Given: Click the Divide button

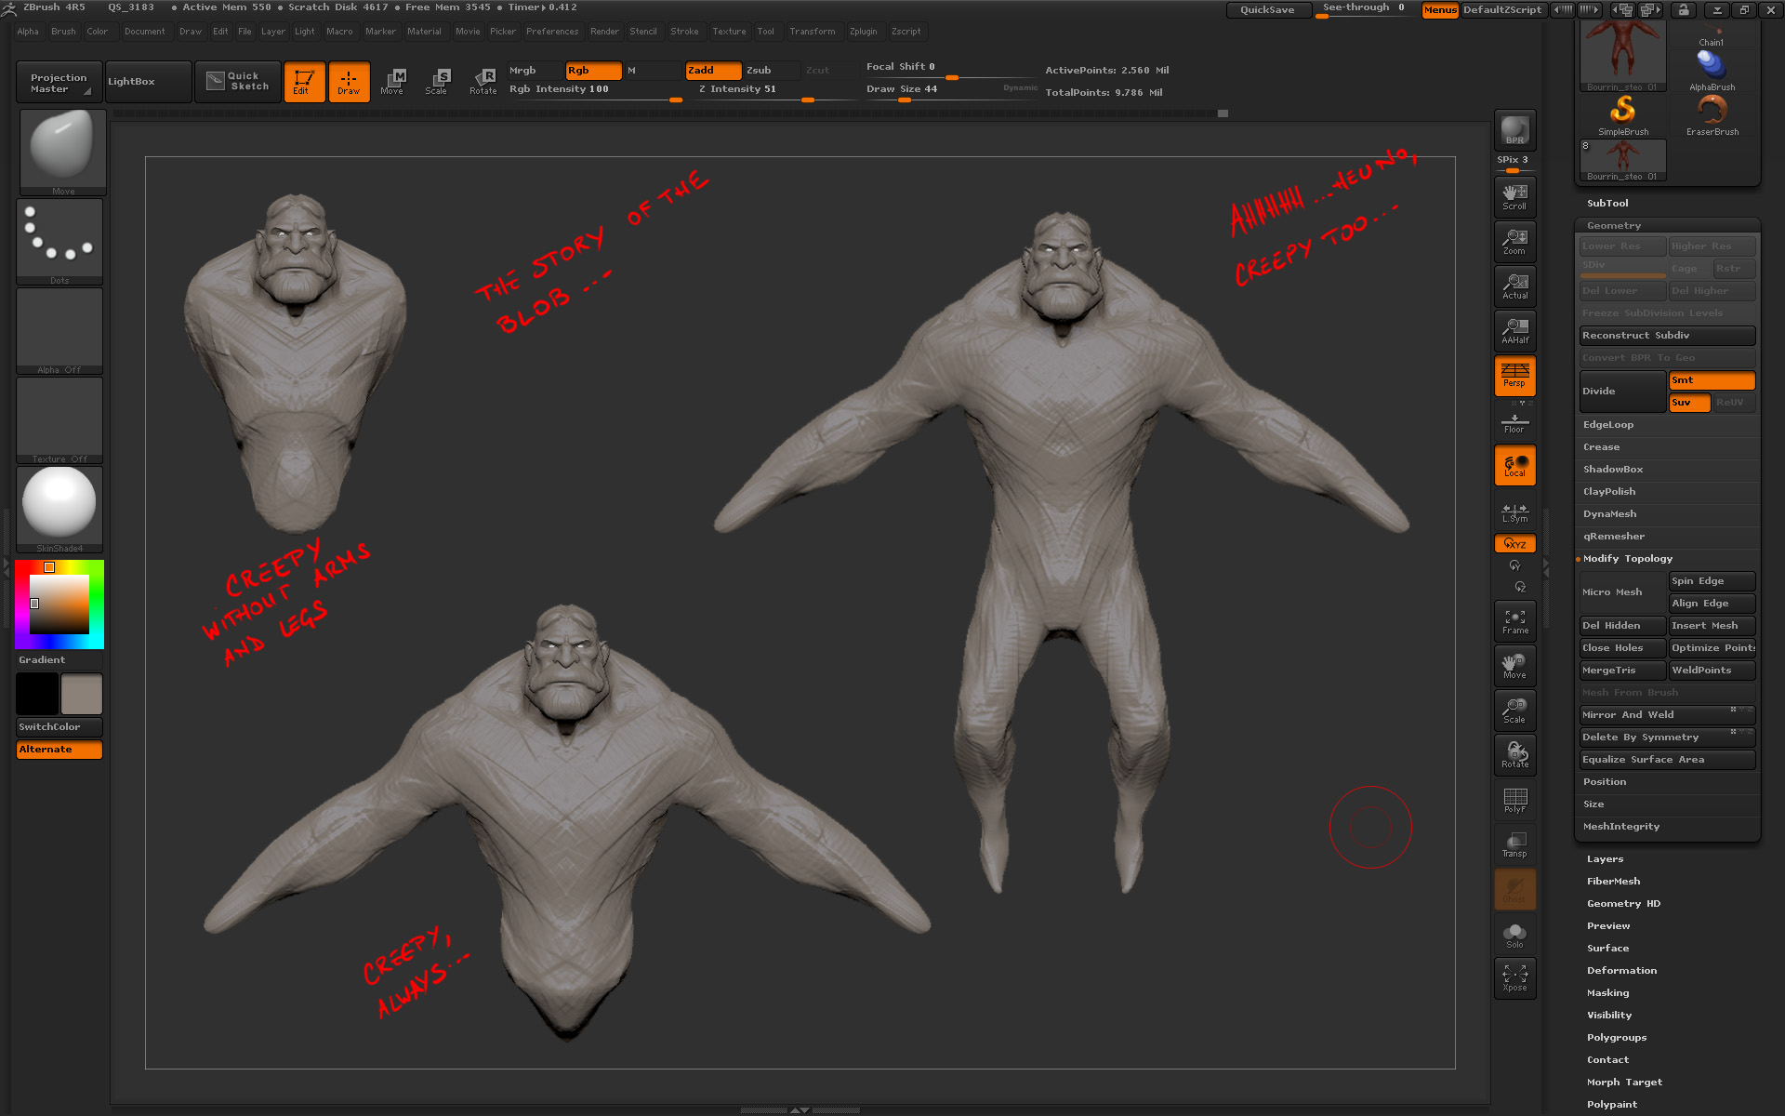Looking at the screenshot, I should pos(1622,392).
